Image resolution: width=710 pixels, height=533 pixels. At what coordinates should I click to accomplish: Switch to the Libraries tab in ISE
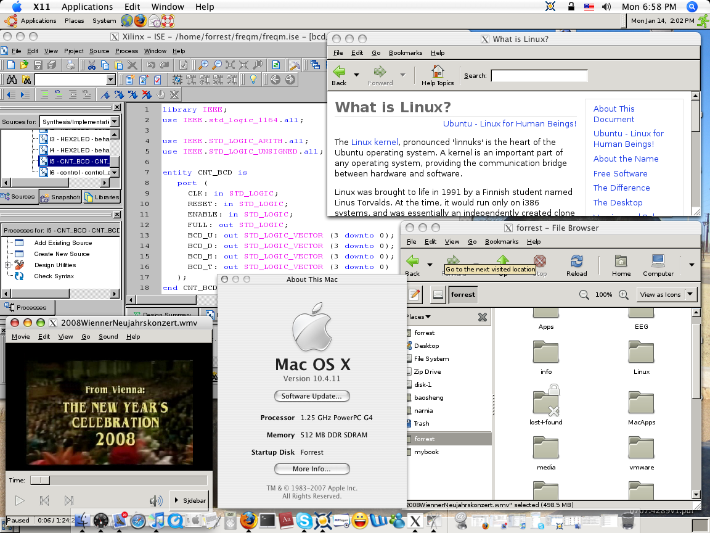(102, 197)
